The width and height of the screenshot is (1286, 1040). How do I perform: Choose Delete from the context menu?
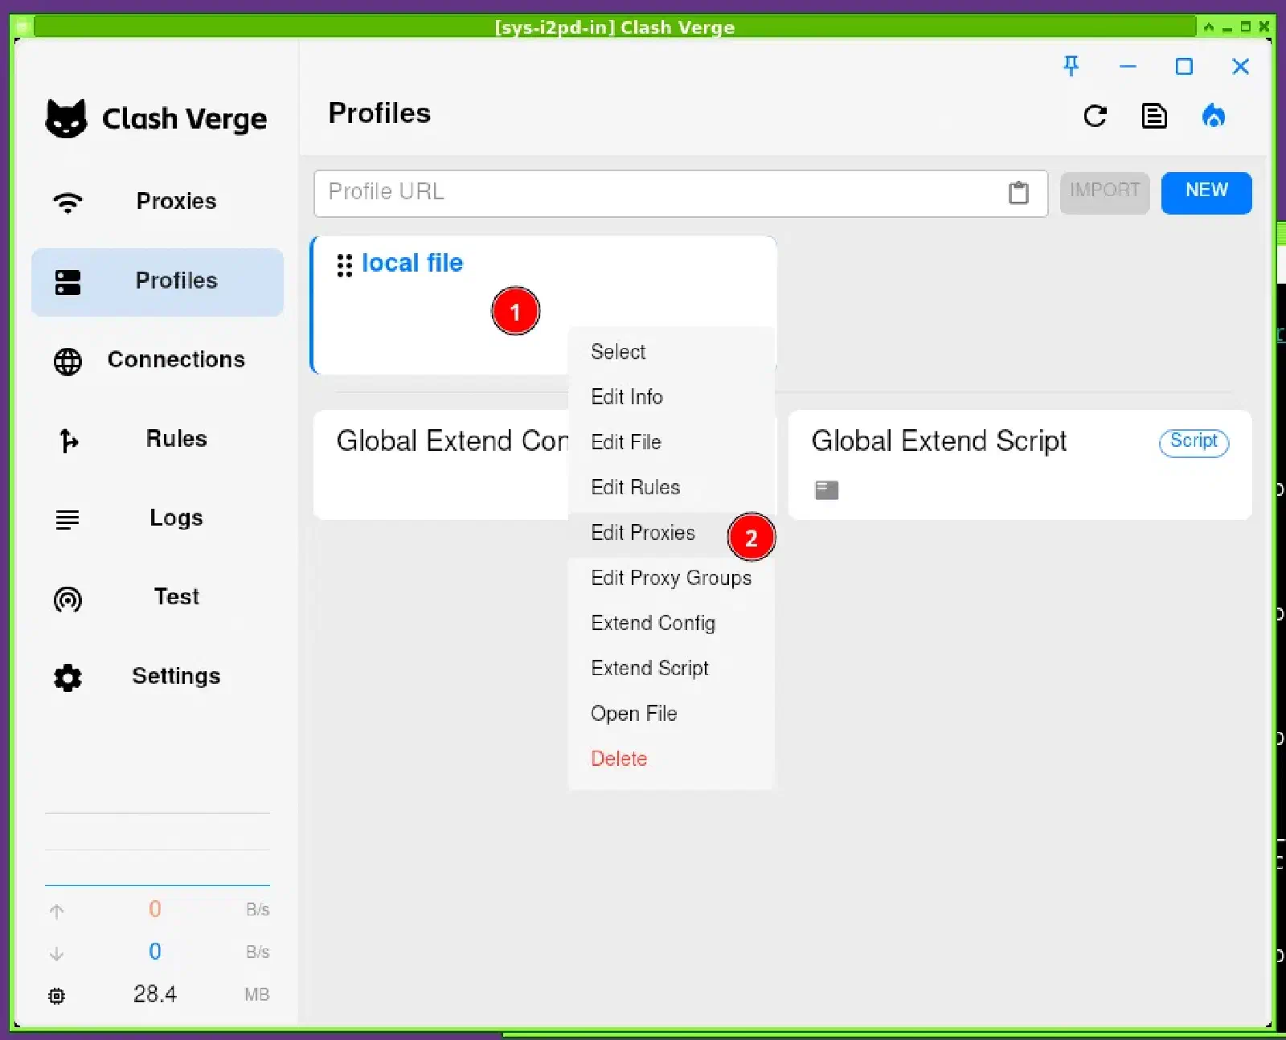pyautogui.click(x=670, y=759)
